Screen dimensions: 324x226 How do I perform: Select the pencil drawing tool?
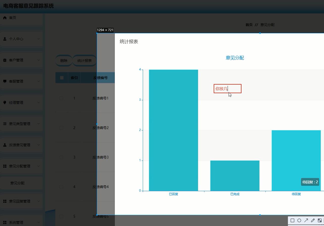(x=313, y=220)
